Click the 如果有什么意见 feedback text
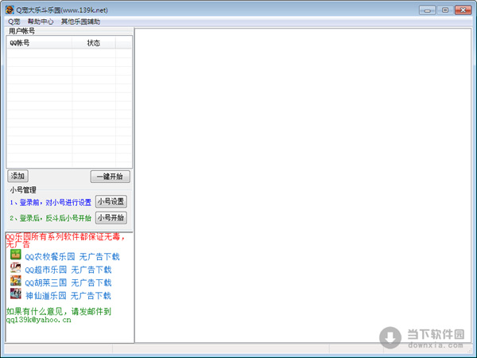The image size is (477, 358). 59,311
